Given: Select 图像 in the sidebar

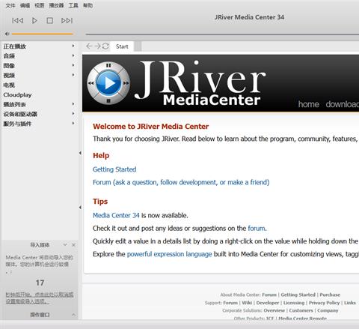Looking at the screenshot, I should [9, 66].
